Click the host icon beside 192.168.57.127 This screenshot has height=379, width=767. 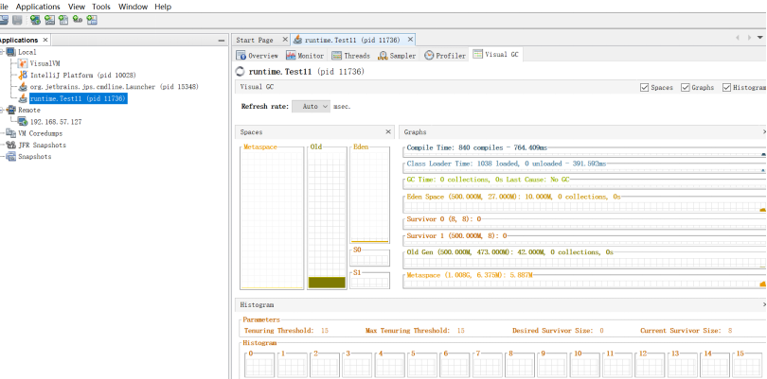click(23, 122)
